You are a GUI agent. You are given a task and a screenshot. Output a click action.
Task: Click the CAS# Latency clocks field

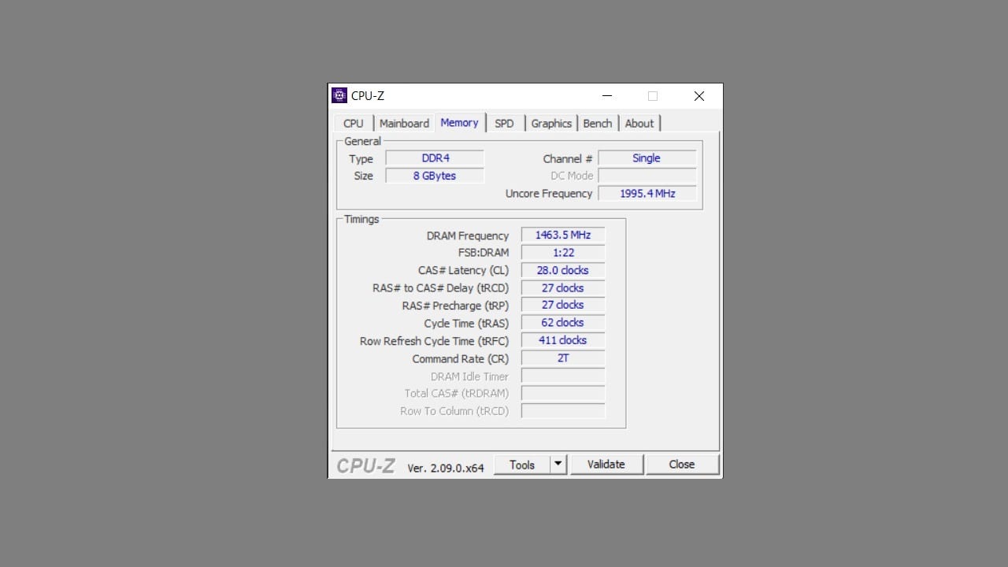coord(562,269)
